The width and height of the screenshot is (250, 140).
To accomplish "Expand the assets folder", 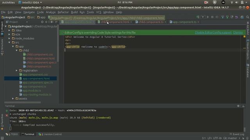I will pyautogui.click(x=13, y=98).
